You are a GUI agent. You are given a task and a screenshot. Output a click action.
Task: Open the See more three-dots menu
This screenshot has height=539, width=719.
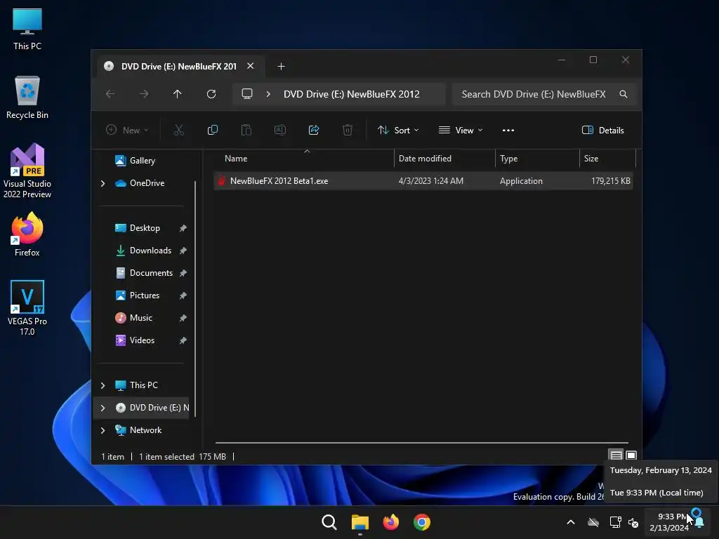[x=508, y=130]
